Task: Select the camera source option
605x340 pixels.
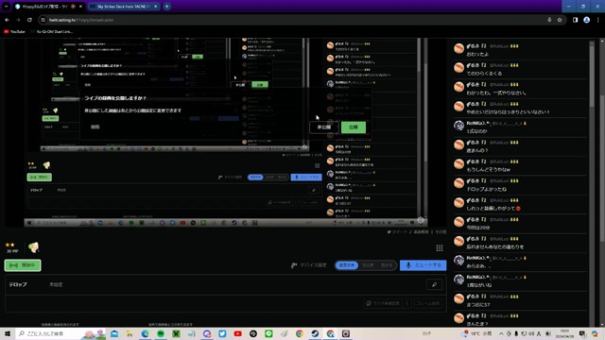Action: click(387, 265)
